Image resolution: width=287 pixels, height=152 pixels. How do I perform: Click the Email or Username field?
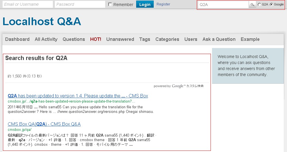pos(28,5)
